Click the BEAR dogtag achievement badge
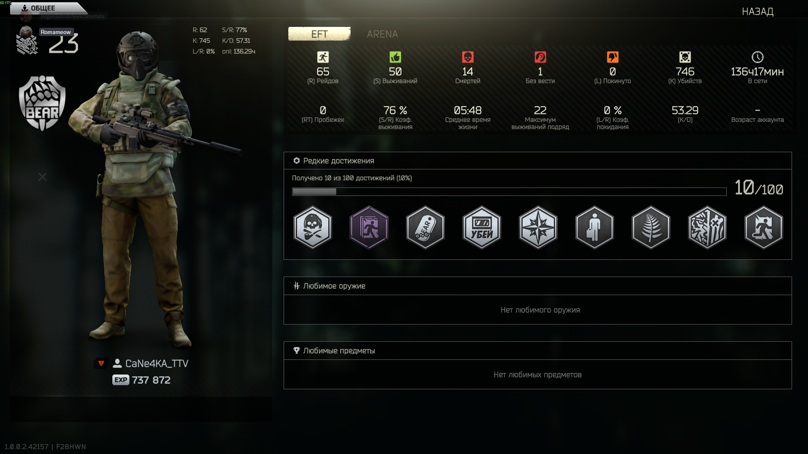The image size is (808, 454). 425,227
